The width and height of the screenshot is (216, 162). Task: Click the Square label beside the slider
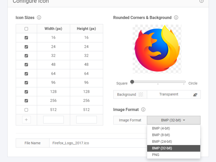click(x=122, y=83)
